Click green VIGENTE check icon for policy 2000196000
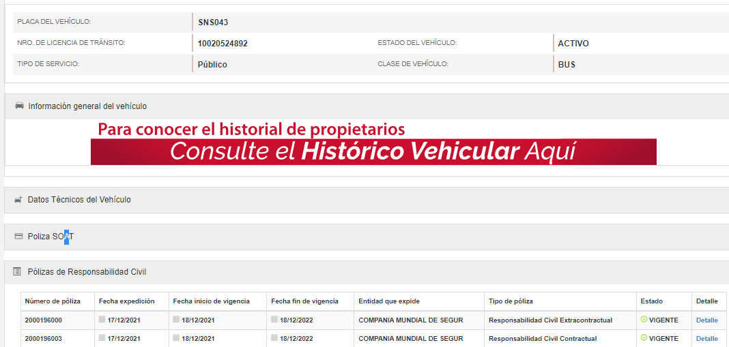The width and height of the screenshot is (729, 347). coord(644,320)
